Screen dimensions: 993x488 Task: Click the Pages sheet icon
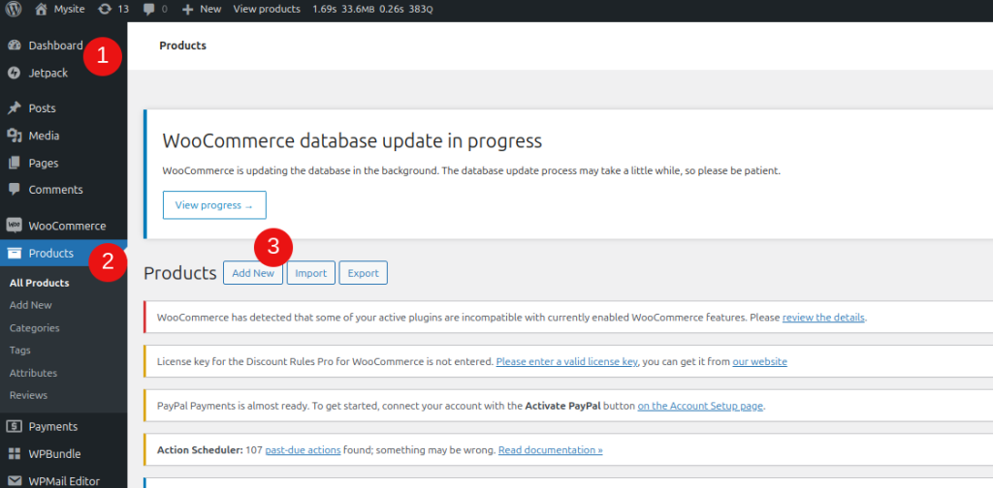(15, 163)
